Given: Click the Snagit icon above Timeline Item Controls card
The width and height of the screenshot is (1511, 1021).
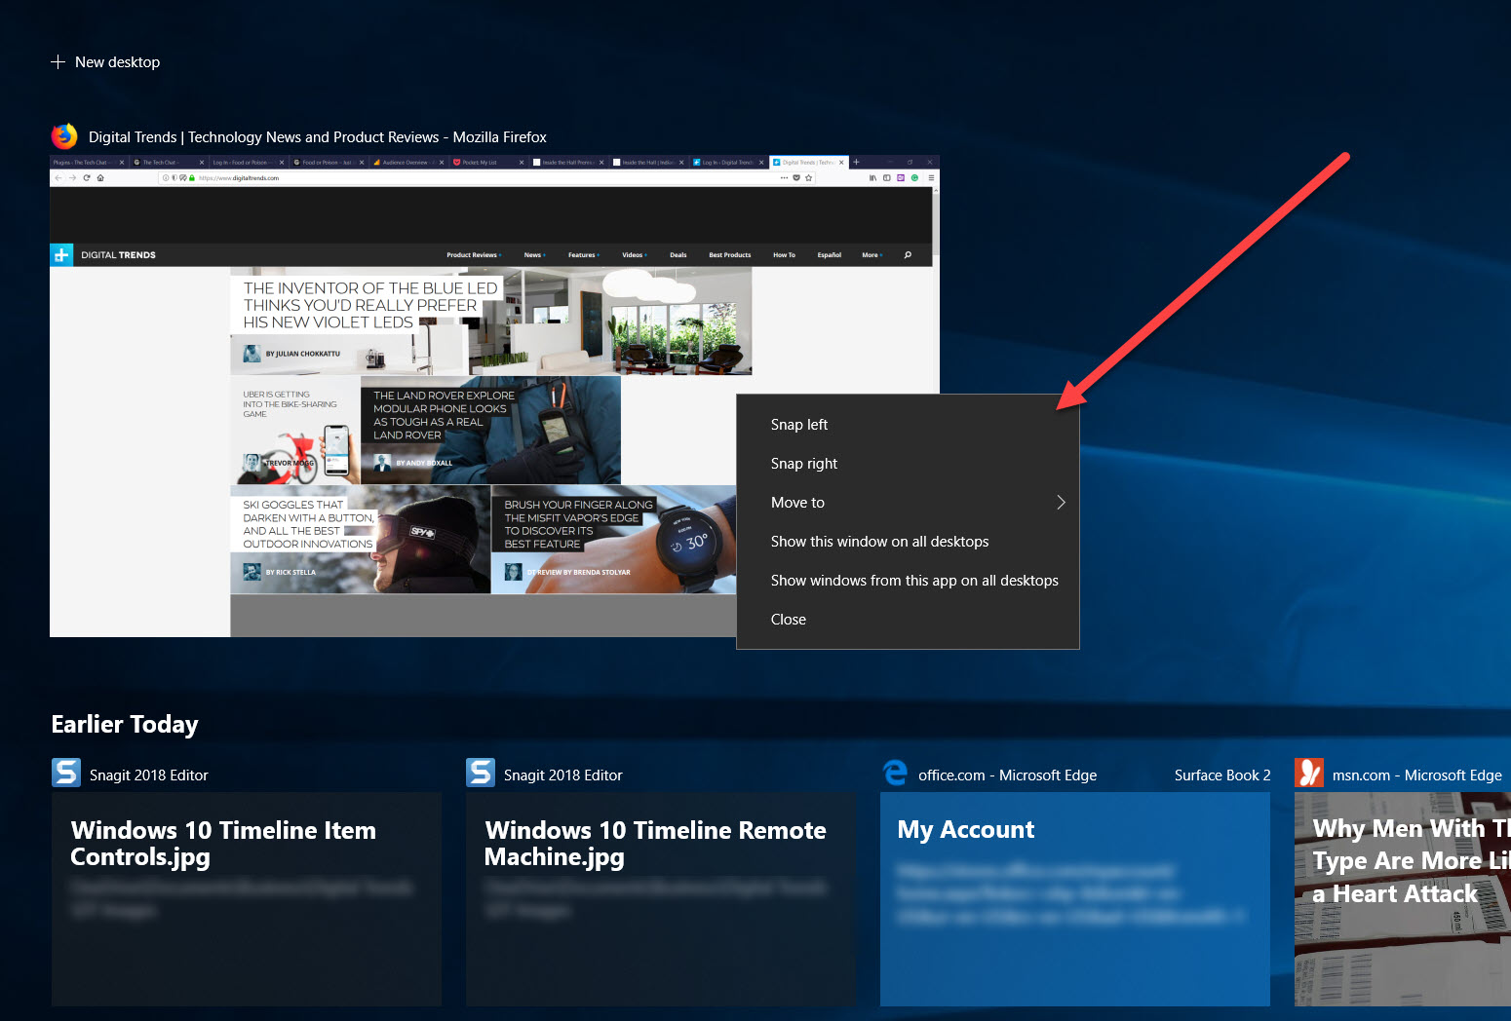Looking at the screenshot, I should click(x=66, y=773).
